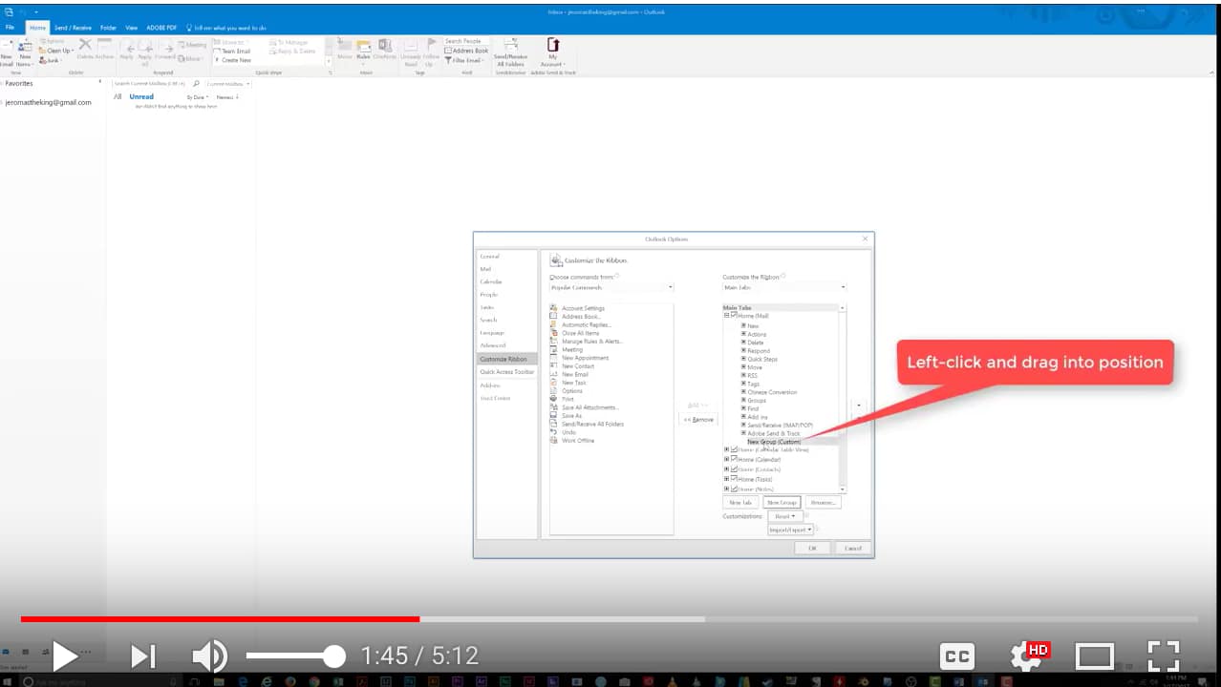Select Quick Access Toolbar in the sidebar
Screen dimensions: 1221x687
pyautogui.click(x=509, y=372)
